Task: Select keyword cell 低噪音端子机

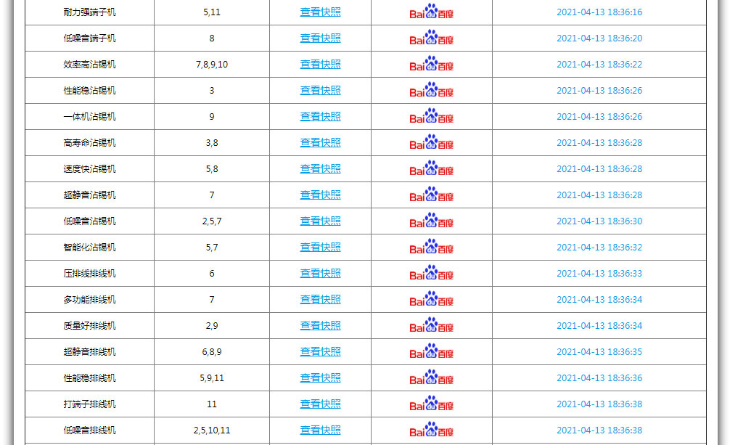Action: [89, 38]
